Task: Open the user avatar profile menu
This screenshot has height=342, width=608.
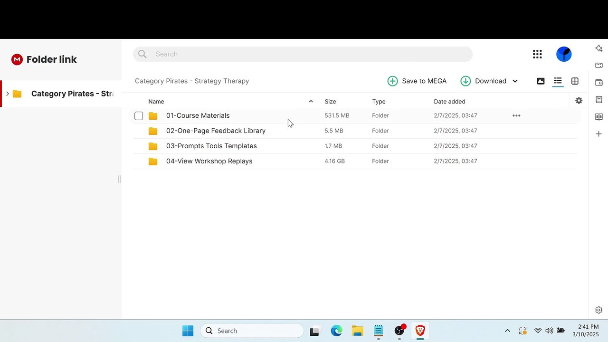Action: pos(564,54)
